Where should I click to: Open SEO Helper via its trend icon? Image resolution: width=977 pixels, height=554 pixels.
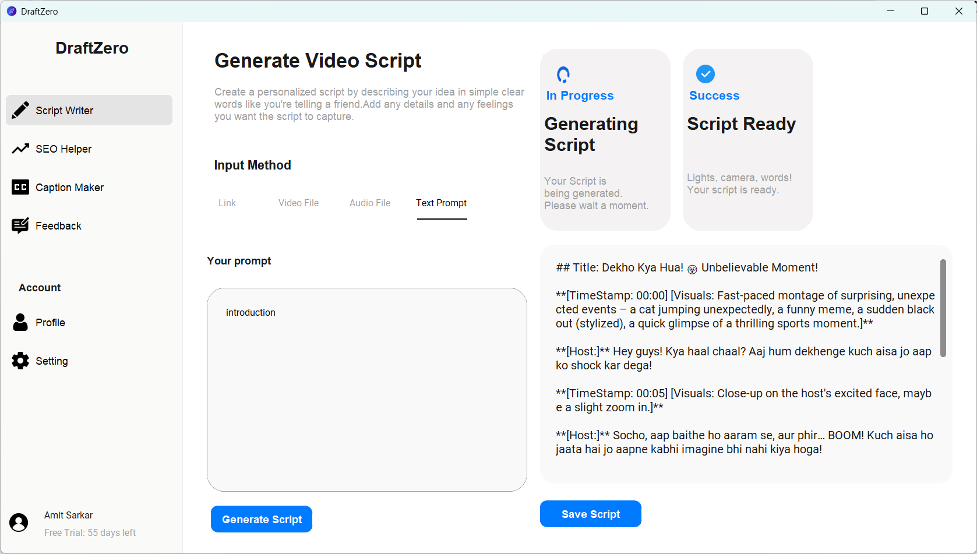[x=21, y=149]
